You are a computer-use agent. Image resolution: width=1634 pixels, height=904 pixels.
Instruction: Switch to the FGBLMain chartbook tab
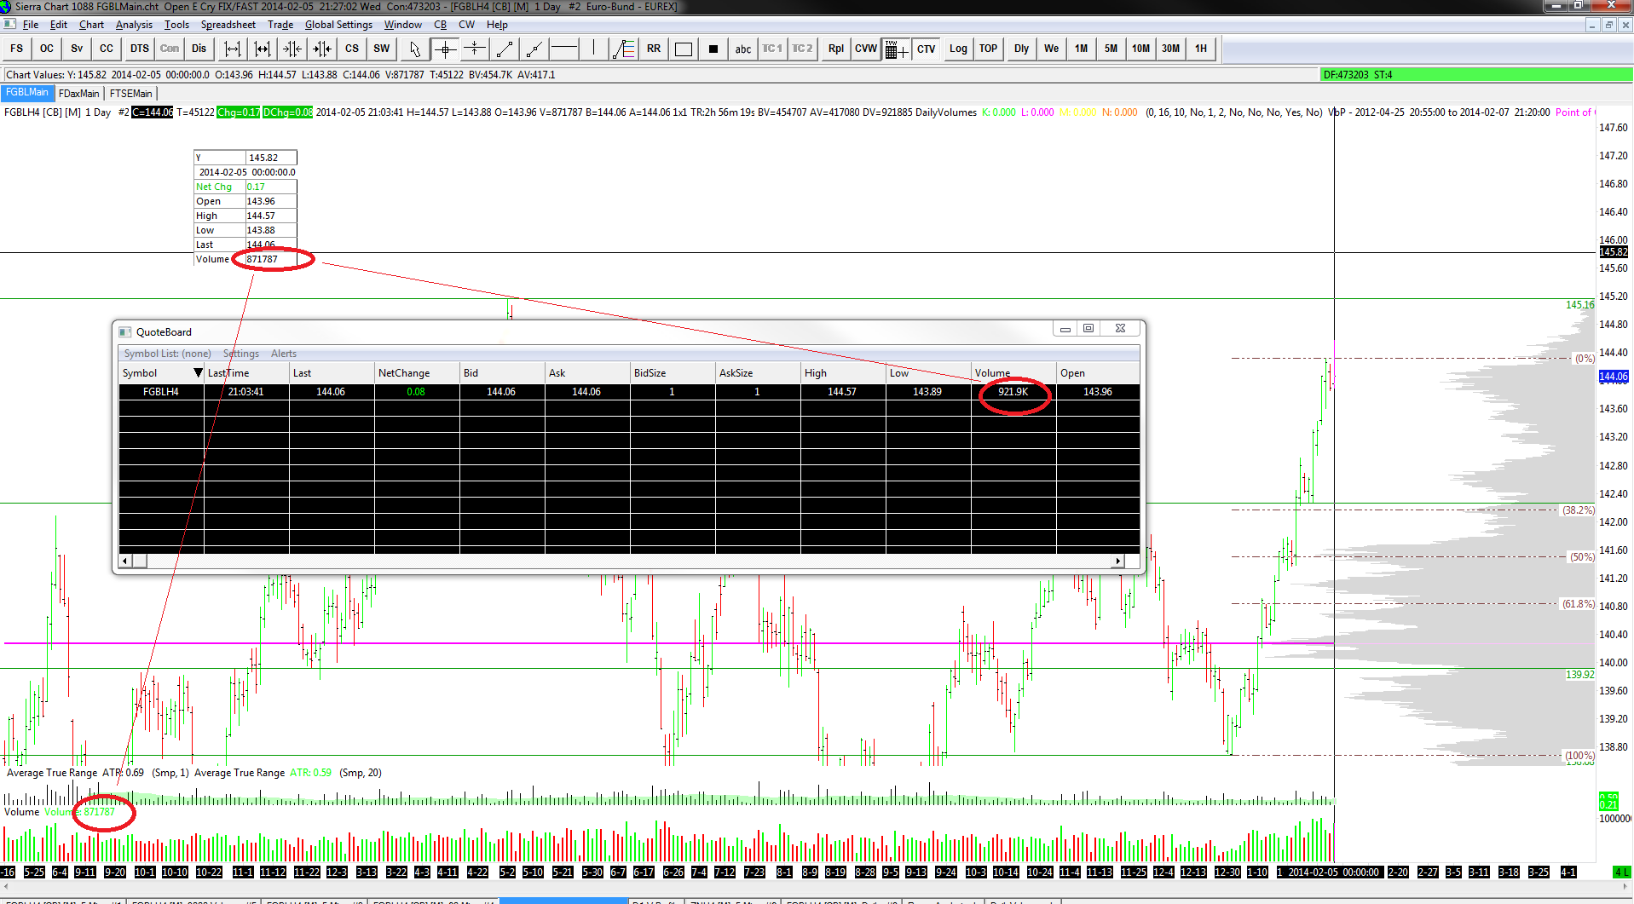[x=27, y=93]
